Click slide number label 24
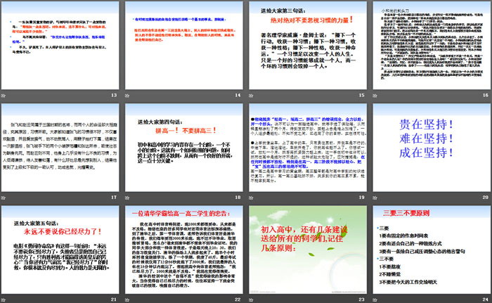Screen dimensions: 492x303 [486, 299]
